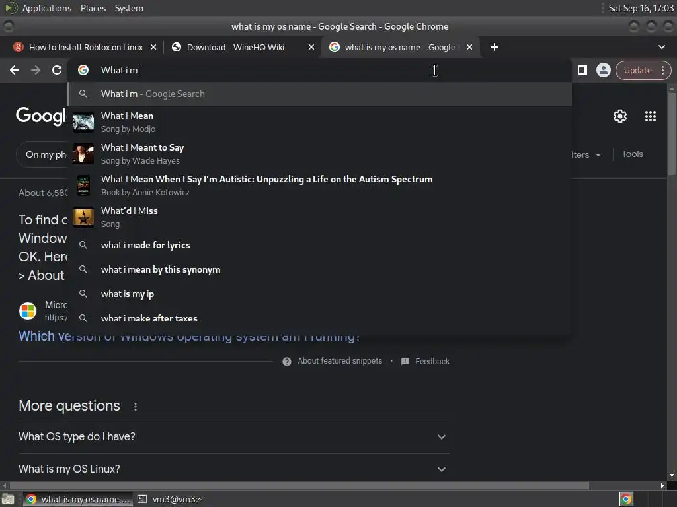
Task: Select 'What i m - Google Search' suggestion
Action: (x=320, y=94)
